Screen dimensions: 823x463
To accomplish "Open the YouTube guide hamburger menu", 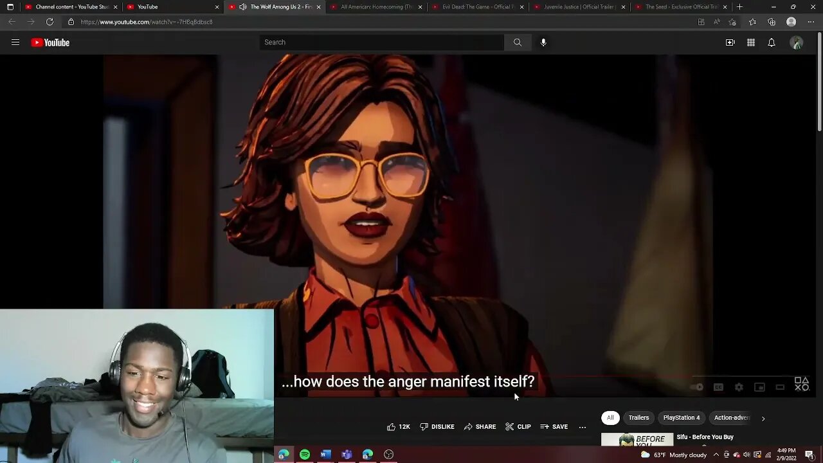I will 15,42.
